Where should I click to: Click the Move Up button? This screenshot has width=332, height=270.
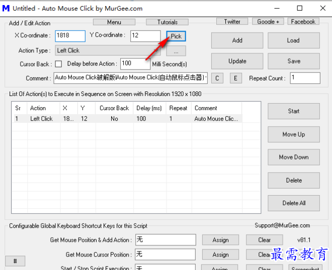coord(294,134)
